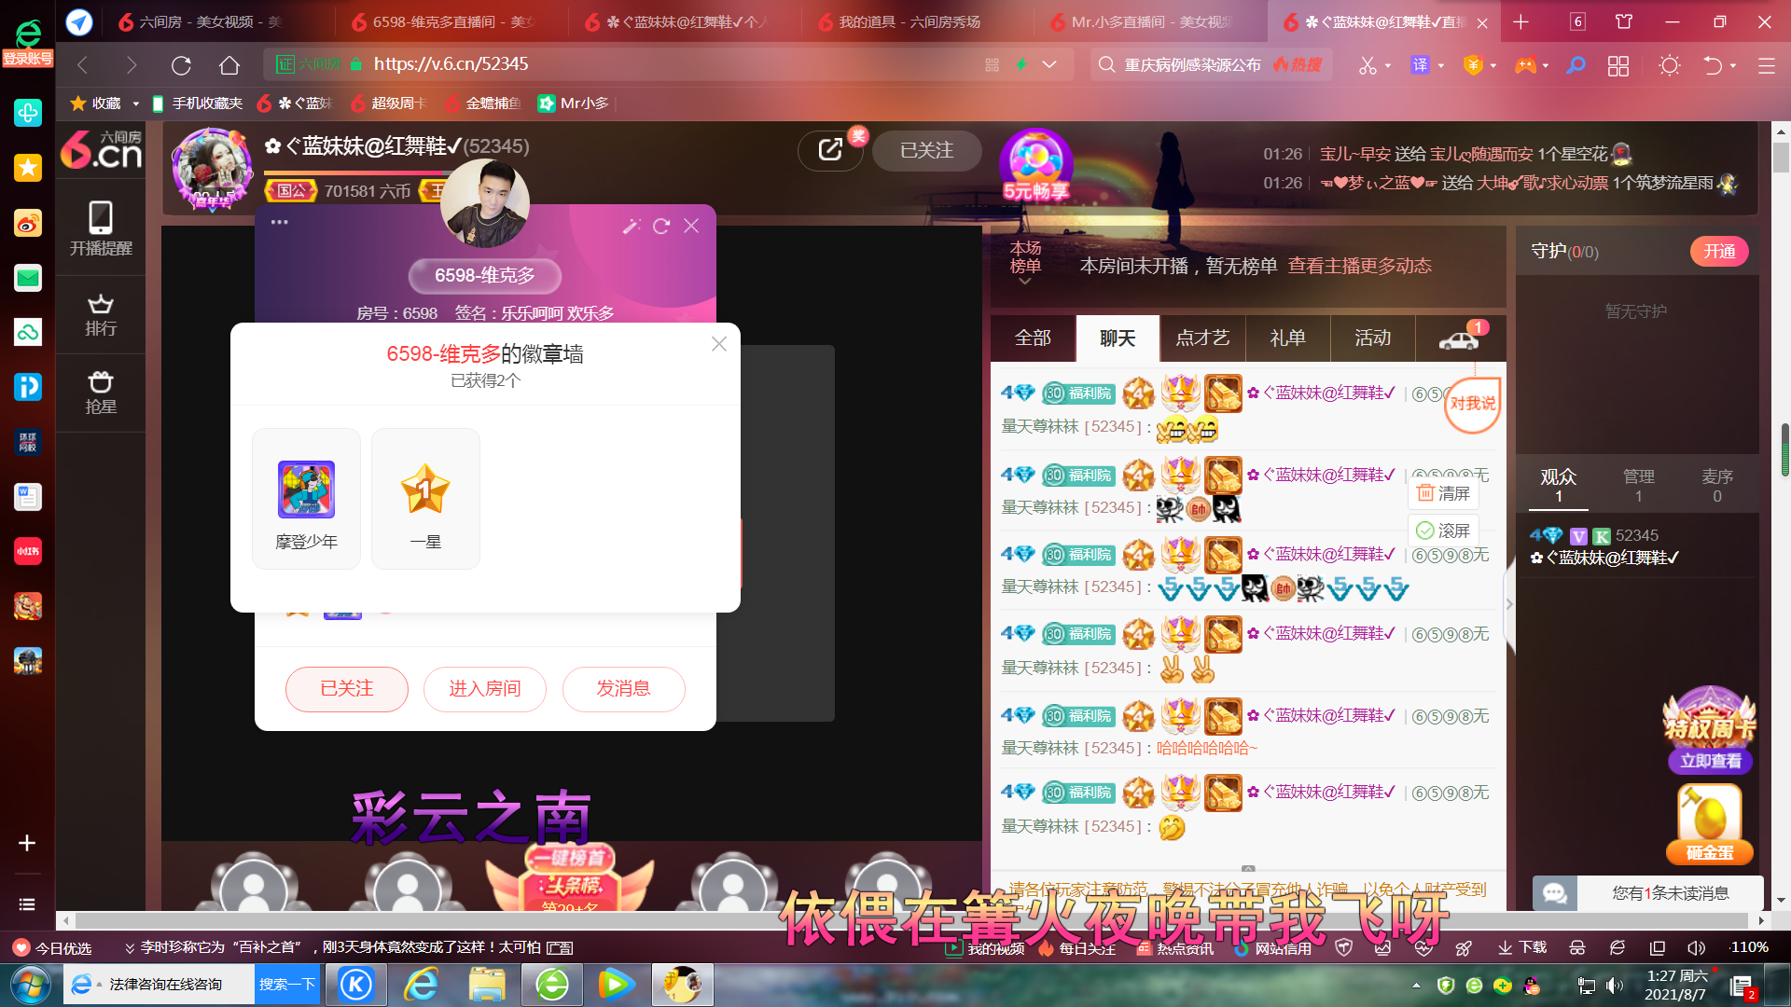Open the three-dots menu on profile card
This screenshot has height=1007, width=1791.
(x=279, y=222)
